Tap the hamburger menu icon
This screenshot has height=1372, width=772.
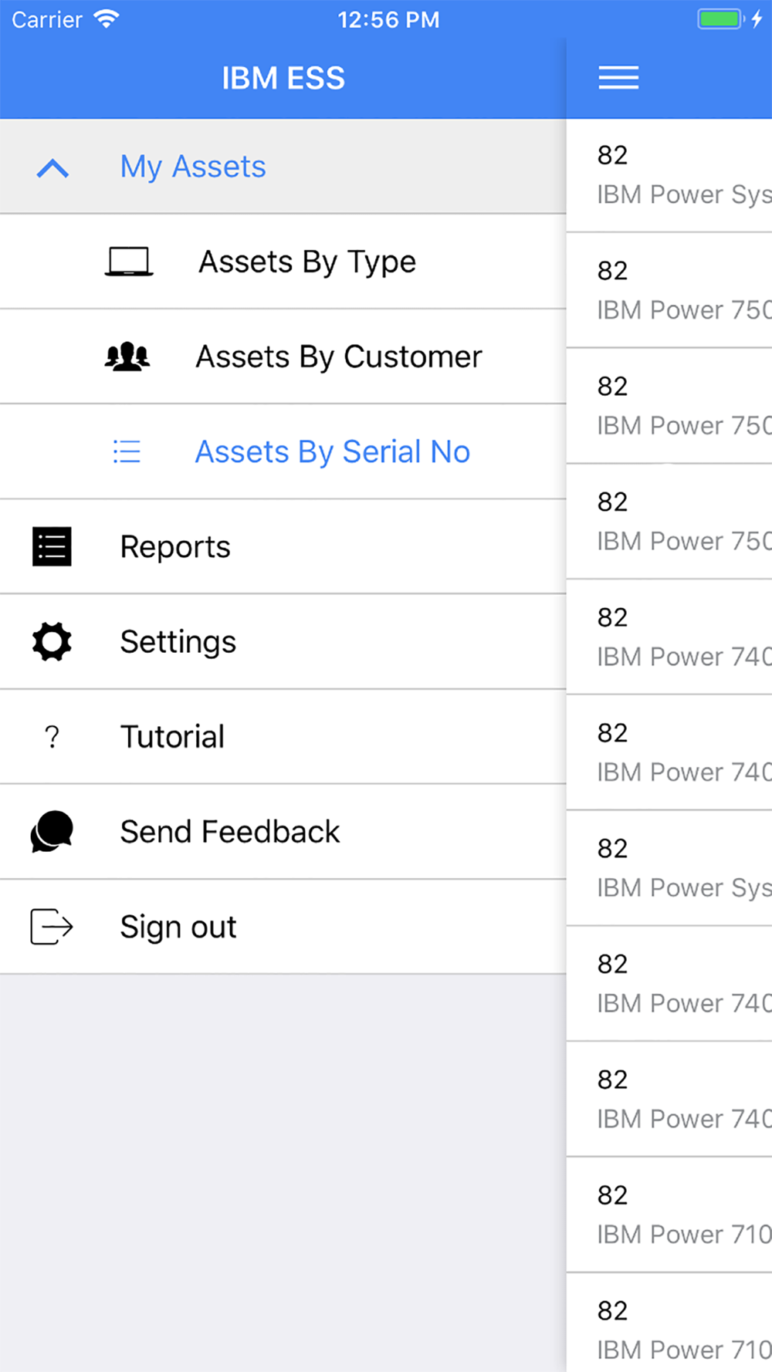coord(618,78)
